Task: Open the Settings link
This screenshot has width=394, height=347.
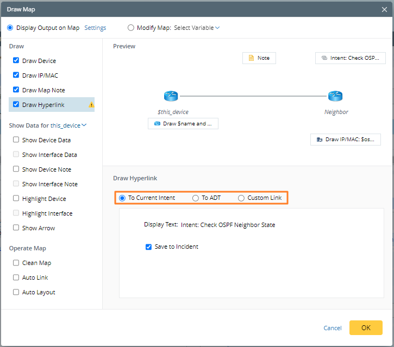Action: coord(95,28)
